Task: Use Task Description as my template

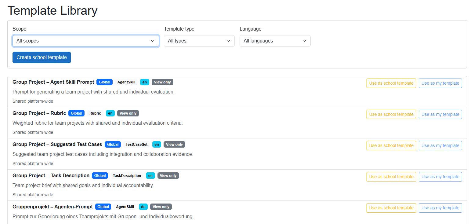Action: coord(440,177)
